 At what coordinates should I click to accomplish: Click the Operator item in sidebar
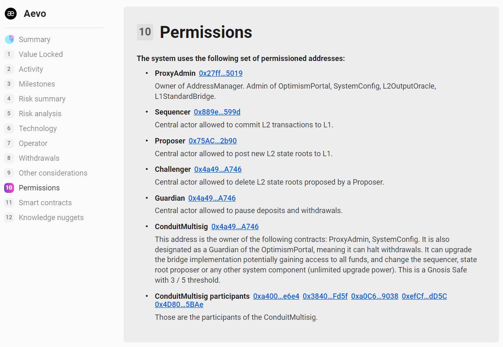pyautogui.click(x=33, y=143)
